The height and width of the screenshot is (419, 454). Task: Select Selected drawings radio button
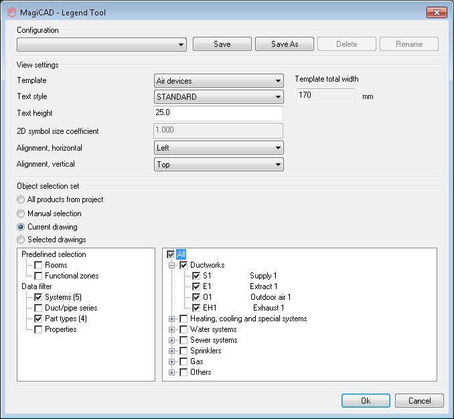pos(21,240)
